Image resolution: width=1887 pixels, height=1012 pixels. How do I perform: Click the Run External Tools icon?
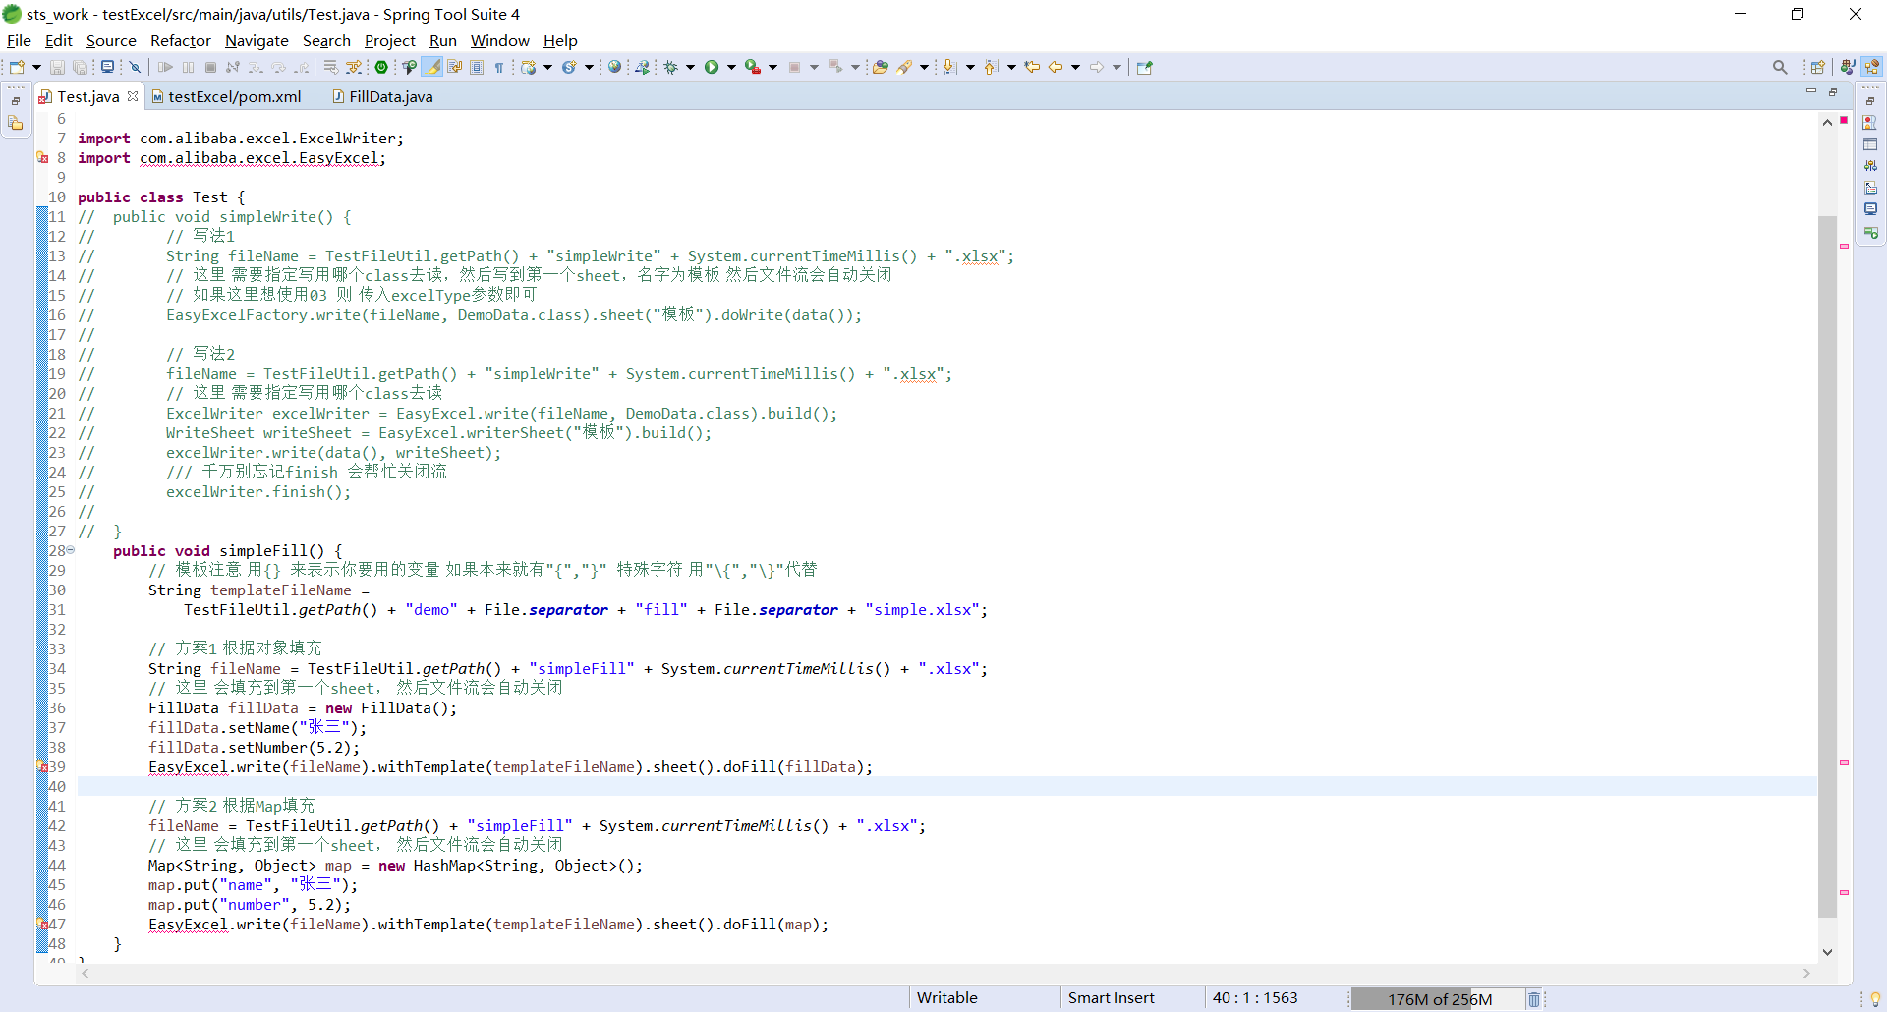coord(753,67)
